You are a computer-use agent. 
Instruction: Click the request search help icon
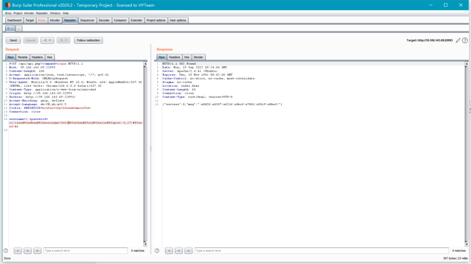[x=6, y=250]
